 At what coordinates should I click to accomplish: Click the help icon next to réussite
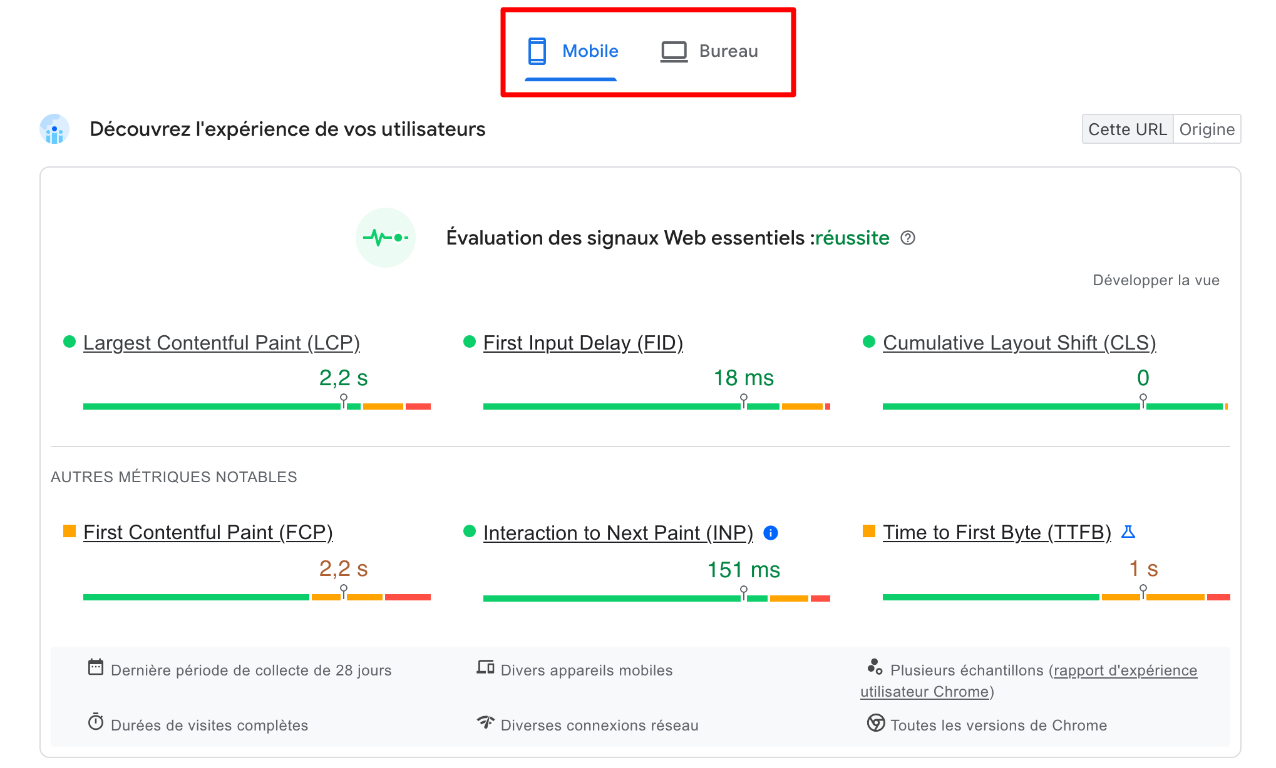909,238
